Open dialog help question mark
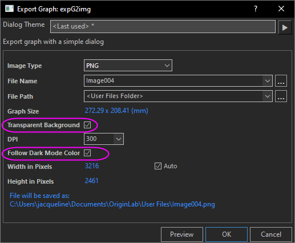 256,9
